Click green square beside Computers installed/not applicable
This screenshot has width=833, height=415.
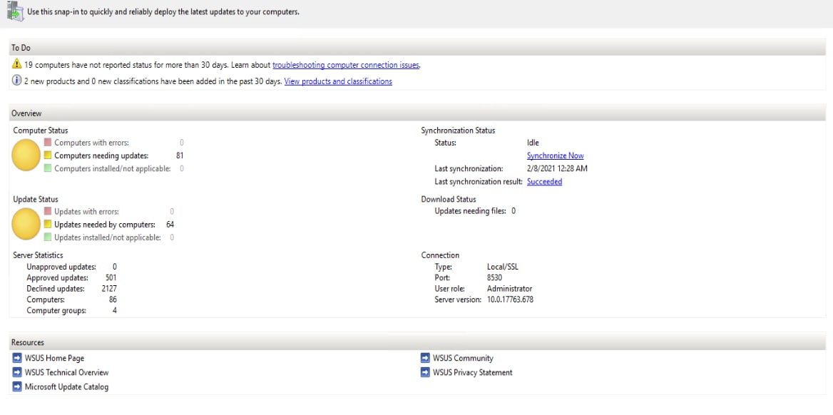[48, 168]
